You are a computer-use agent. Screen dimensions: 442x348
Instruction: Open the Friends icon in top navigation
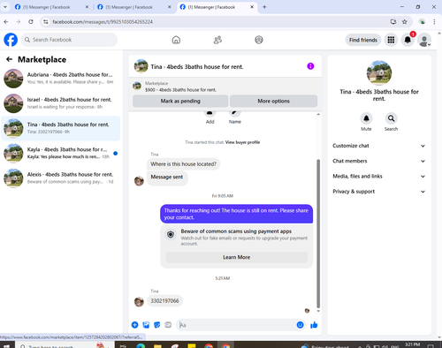pyautogui.click(x=217, y=40)
